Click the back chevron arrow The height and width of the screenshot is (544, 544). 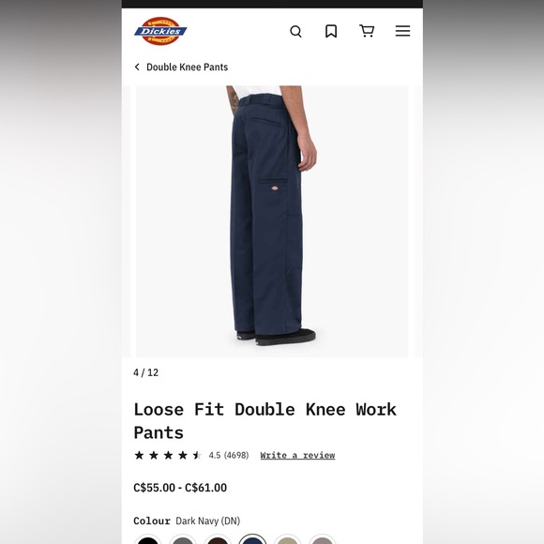pos(137,67)
